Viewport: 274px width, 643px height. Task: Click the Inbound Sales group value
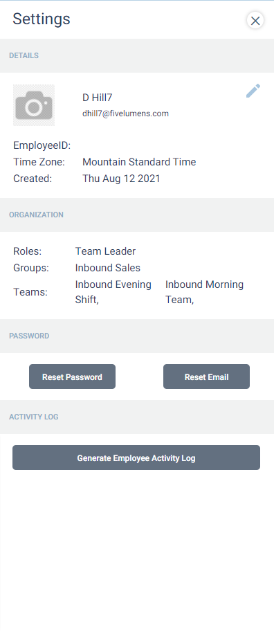(x=107, y=268)
